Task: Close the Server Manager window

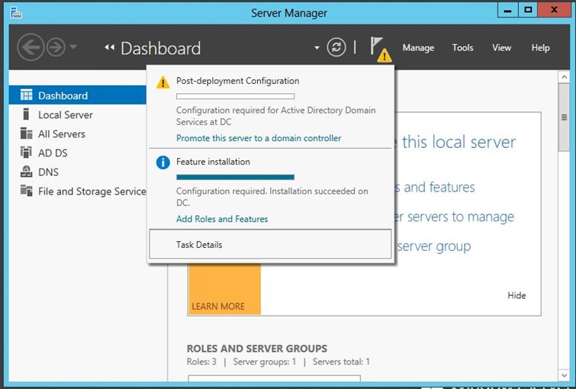Action: (x=554, y=10)
